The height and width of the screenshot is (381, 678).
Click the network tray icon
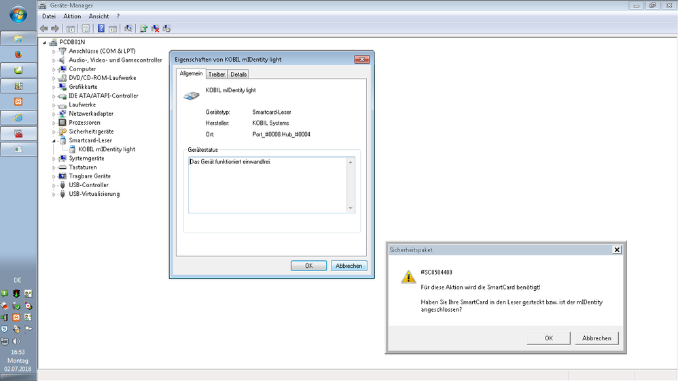pos(4,341)
